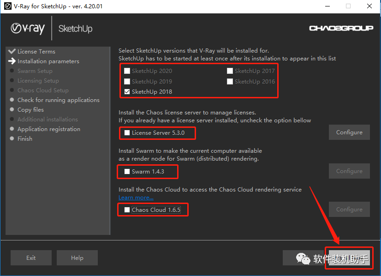
Task: Select Additional installations step in sidebar
Action: (x=48, y=120)
